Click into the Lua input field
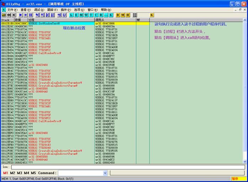 point(128,167)
